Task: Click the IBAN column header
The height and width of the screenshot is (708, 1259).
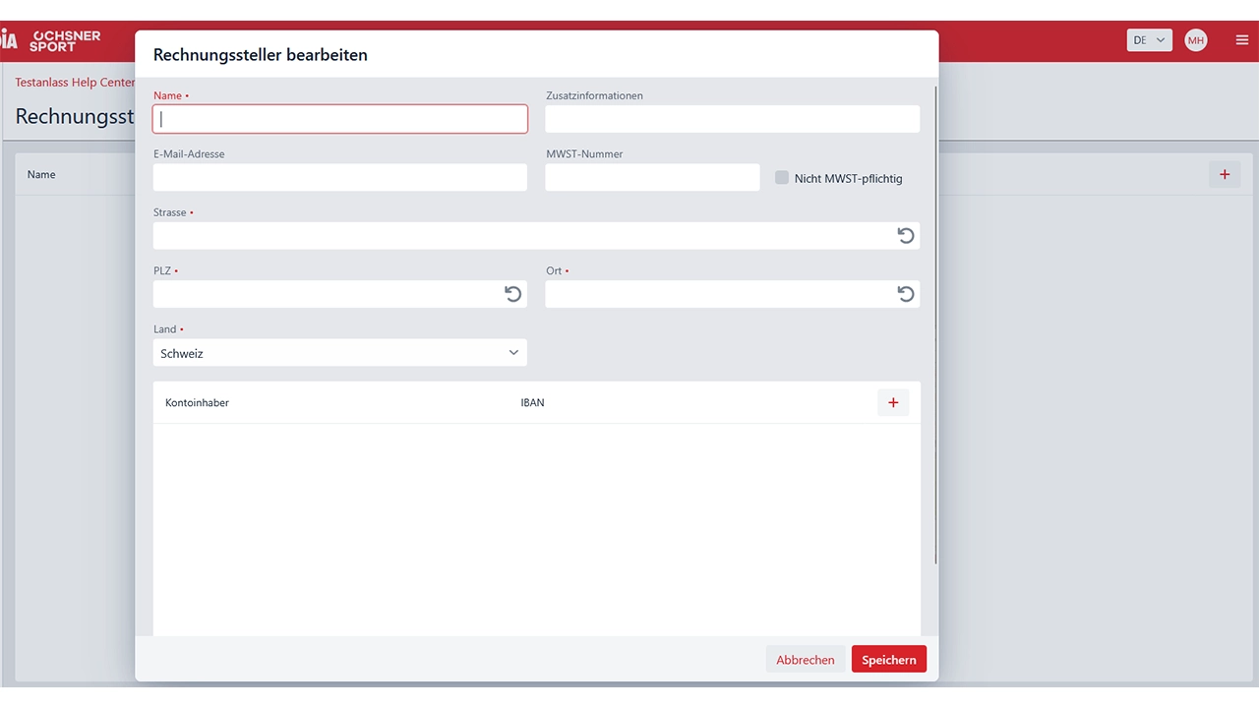Action: point(532,403)
